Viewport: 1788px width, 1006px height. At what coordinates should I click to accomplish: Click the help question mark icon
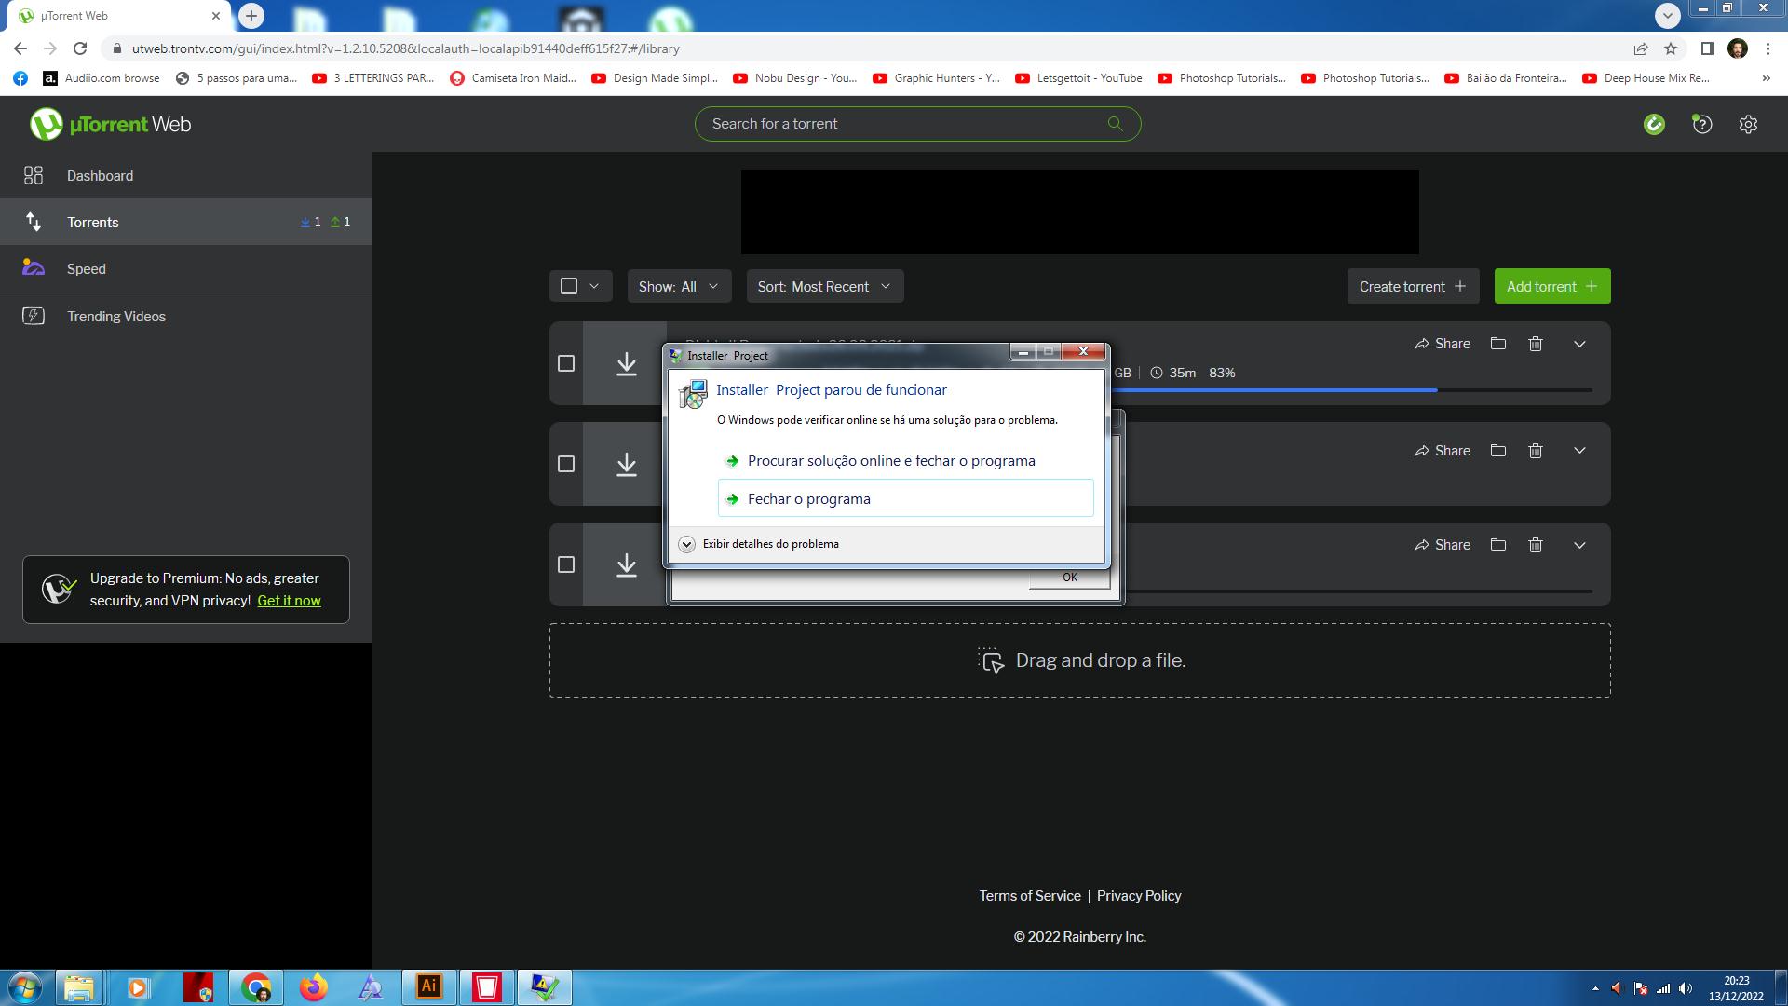tap(1701, 124)
